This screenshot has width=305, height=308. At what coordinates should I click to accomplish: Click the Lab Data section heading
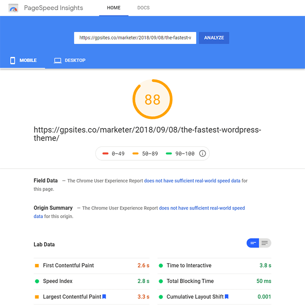click(x=44, y=244)
